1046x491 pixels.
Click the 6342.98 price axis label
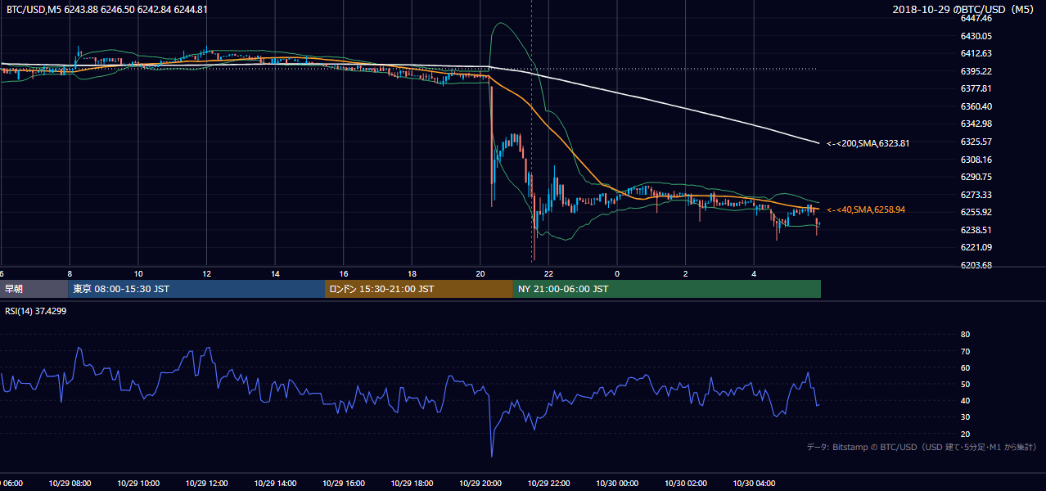(x=976, y=124)
